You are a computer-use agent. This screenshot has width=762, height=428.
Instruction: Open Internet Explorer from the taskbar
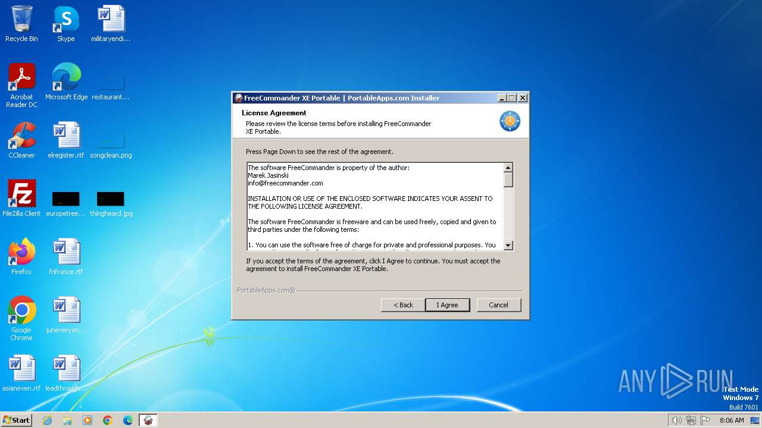47,420
